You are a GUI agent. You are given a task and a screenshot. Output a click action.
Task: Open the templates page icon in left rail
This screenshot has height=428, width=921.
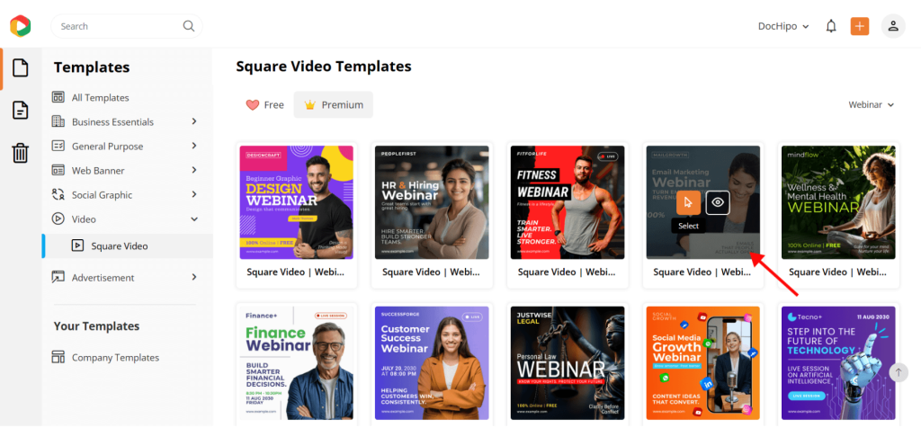(x=21, y=67)
